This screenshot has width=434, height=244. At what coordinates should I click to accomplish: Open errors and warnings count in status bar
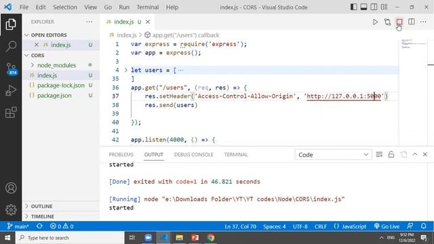coord(62,226)
